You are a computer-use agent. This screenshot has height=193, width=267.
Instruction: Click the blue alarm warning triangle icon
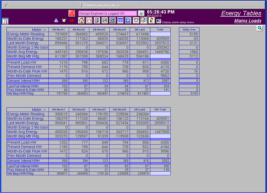tap(56, 20)
